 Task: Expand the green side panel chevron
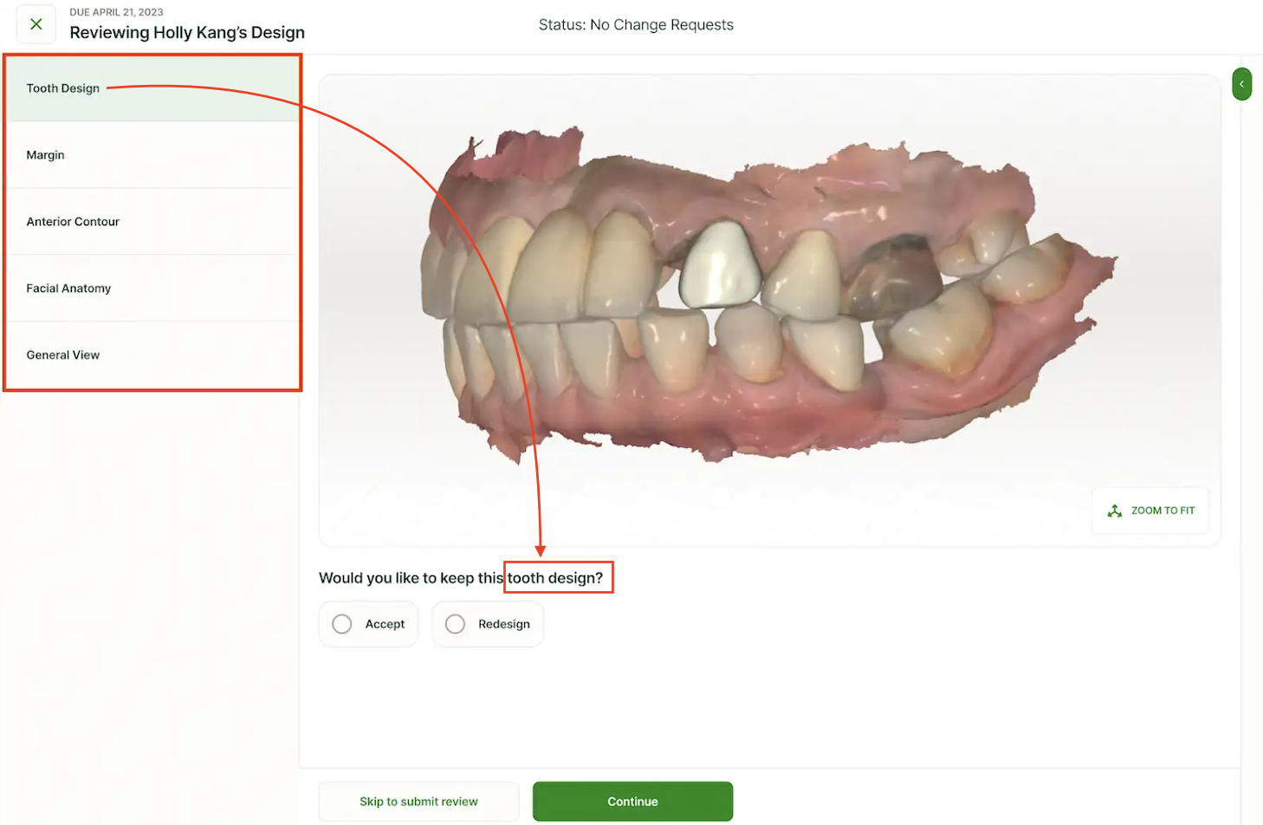1241,84
